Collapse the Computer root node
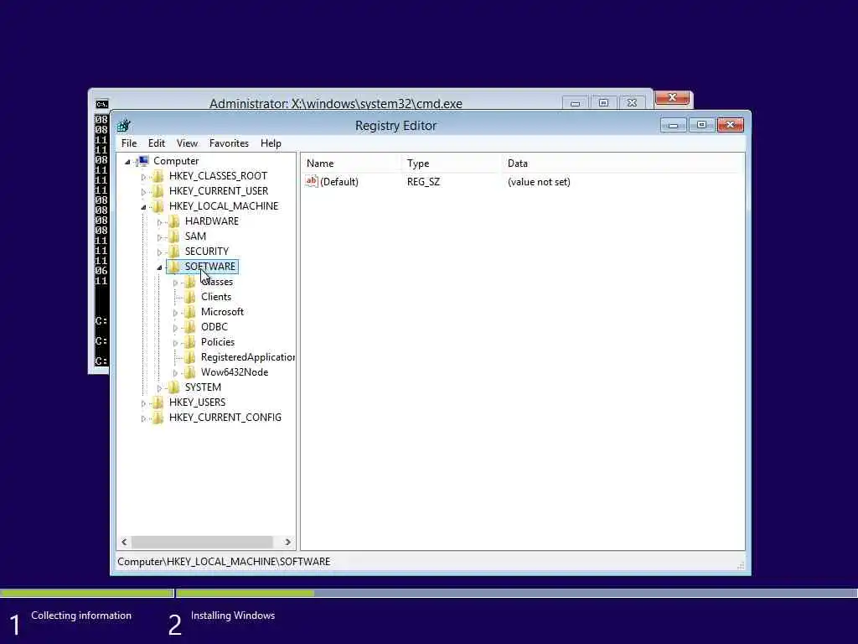 127,162
